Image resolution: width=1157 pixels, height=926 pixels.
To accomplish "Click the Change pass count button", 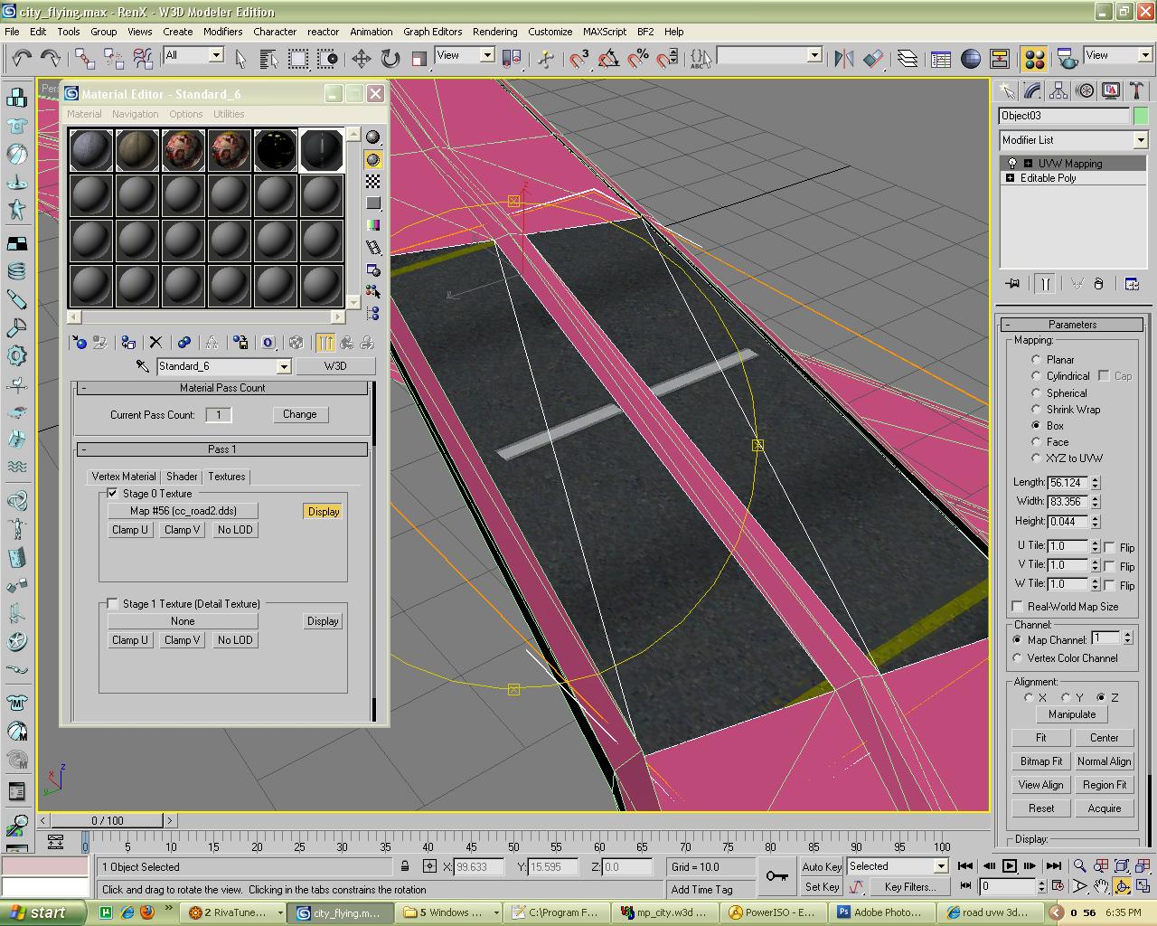I will point(299,414).
